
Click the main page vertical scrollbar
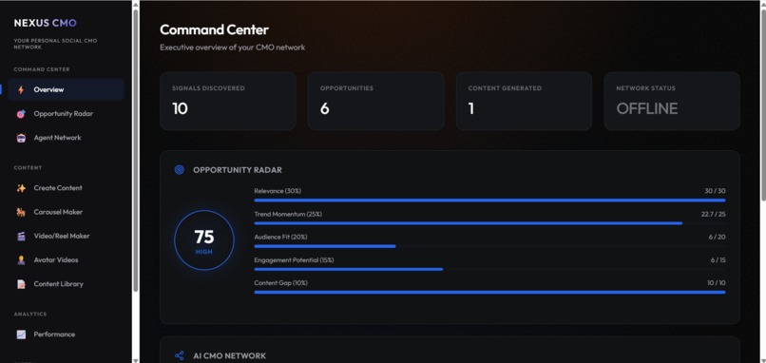(x=762, y=105)
